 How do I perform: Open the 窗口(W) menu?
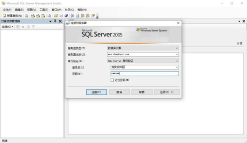click(x=57, y=10)
